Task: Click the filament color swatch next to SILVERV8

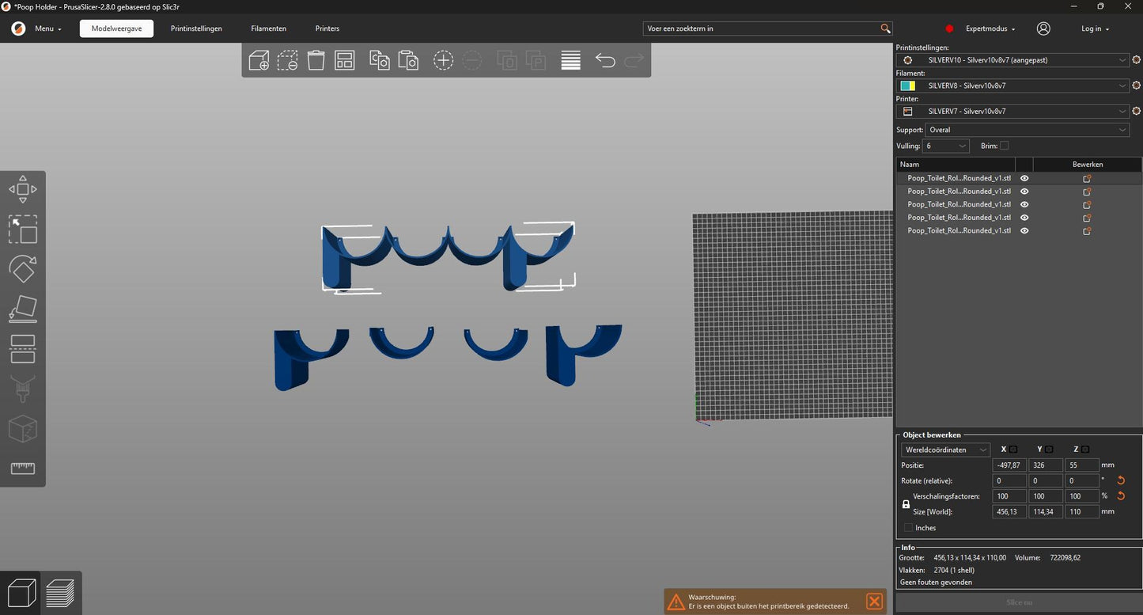Action: 908,85
